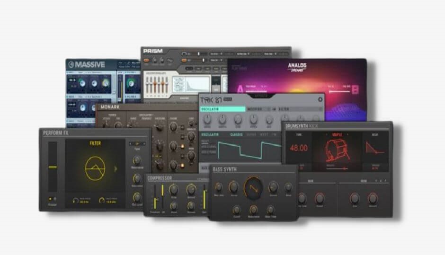Toggle the orange button in Prism header
Screen dimensions: 445x255
(146, 60)
